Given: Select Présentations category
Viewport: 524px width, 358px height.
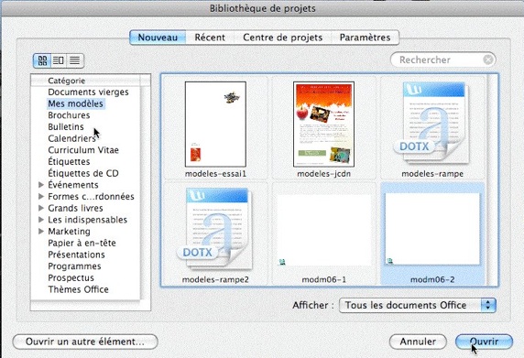Looking at the screenshot, I should [77, 255].
